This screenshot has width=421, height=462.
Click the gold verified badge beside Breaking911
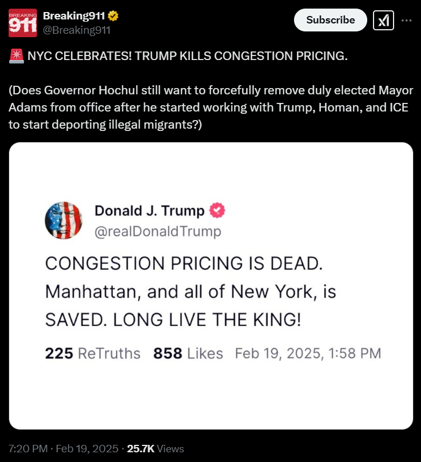pyautogui.click(x=113, y=16)
